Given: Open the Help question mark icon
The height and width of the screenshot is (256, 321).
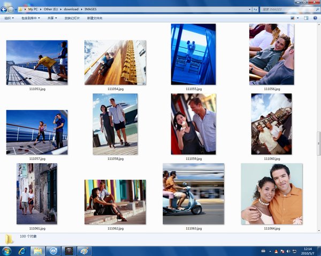Looking at the screenshot, I should pos(315,18).
